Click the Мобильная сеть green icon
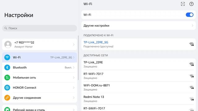 pos(7,77)
